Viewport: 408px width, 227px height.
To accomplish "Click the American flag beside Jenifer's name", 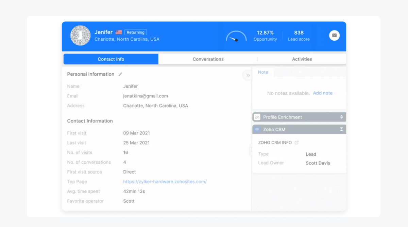I will (x=118, y=32).
